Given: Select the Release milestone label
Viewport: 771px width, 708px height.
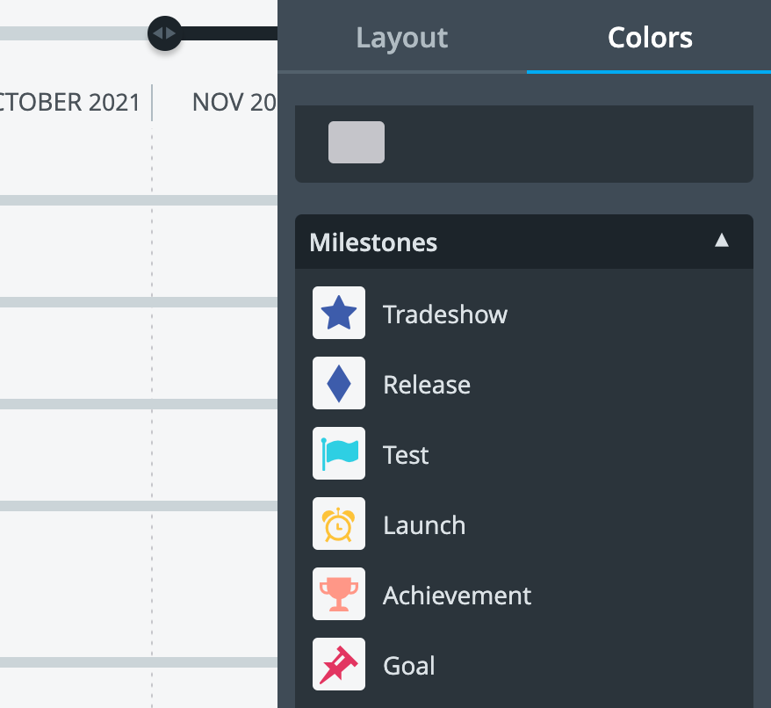Looking at the screenshot, I should coord(427,384).
